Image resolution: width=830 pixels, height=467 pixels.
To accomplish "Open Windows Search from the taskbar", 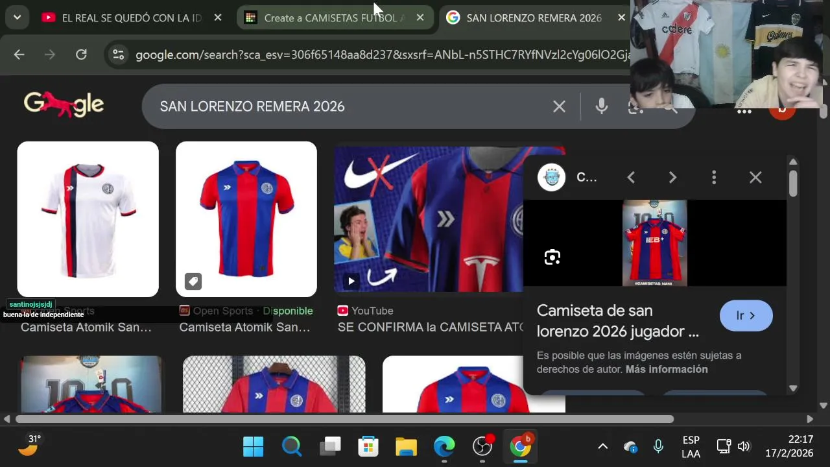I will coord(292,446).
